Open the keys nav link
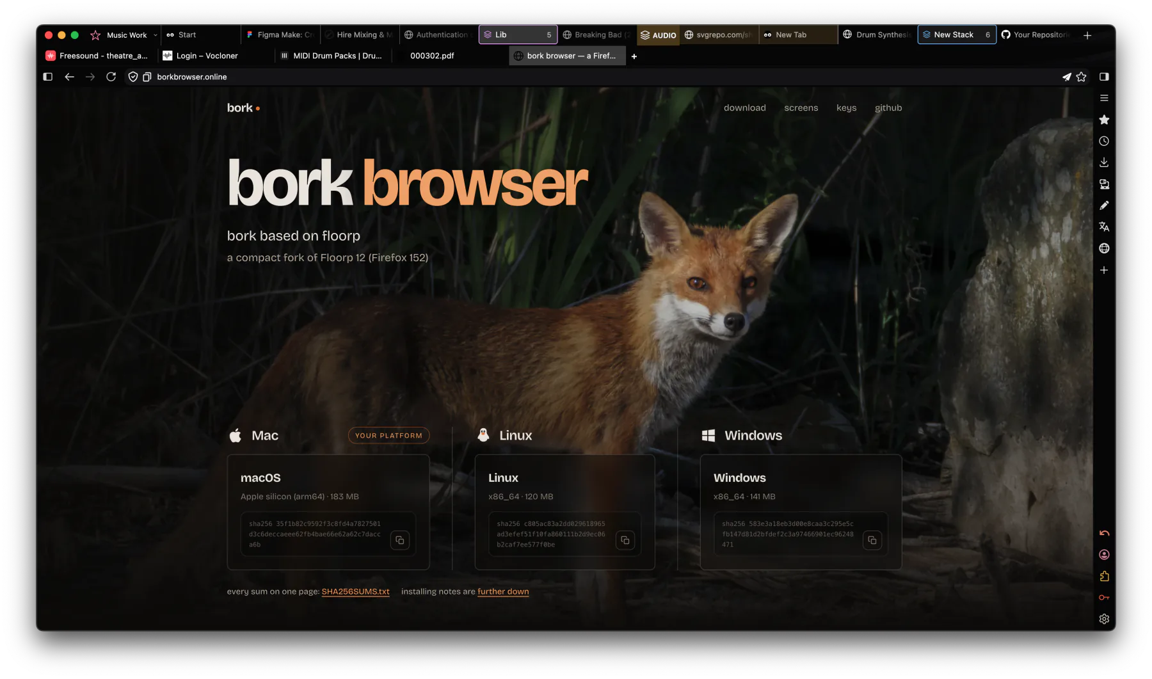Screen dimensions: 1152x679 (846, 108)
